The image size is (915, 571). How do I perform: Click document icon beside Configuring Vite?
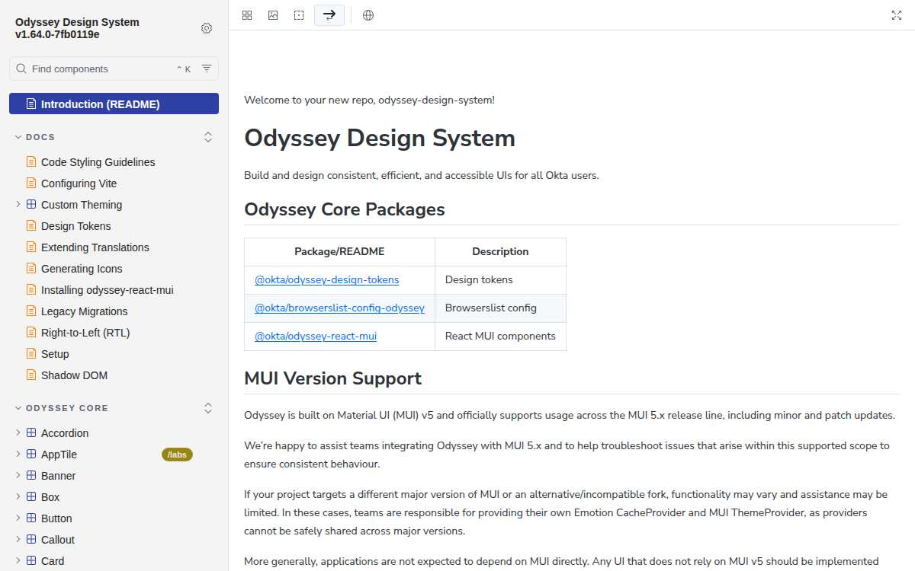31,183
